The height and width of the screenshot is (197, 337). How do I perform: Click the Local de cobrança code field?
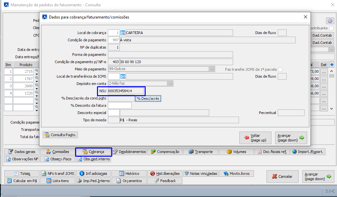pyautogui.click(x=114, y=33)
